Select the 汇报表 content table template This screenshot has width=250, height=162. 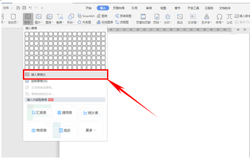pyautogui.click(x=39, y=112)
